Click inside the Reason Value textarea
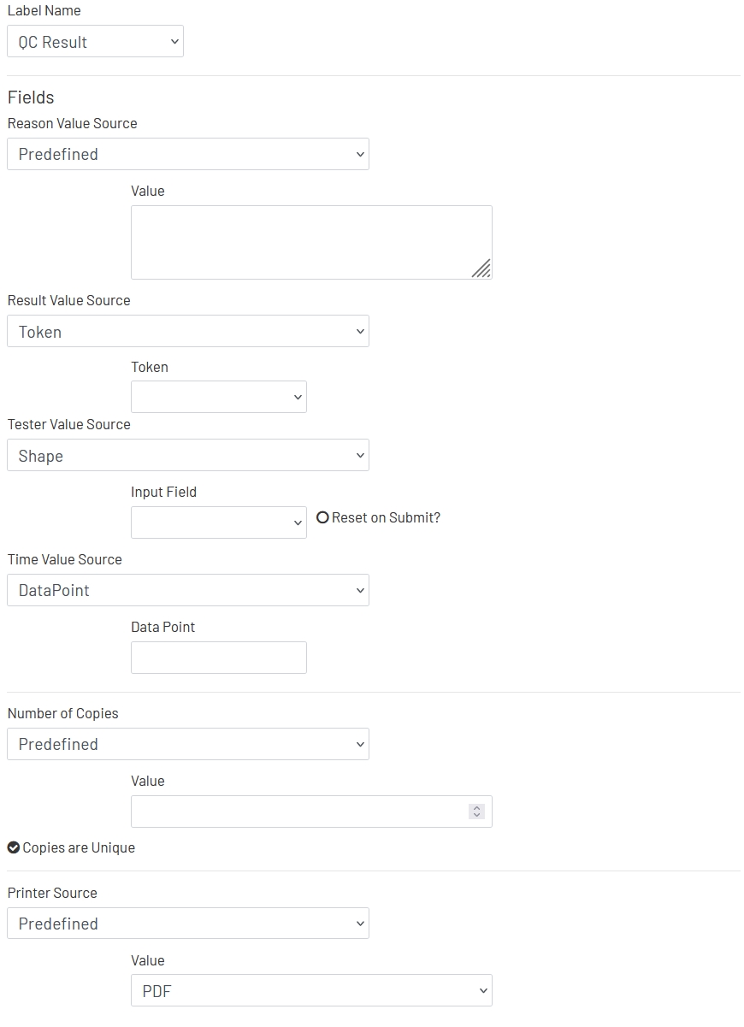Viewport: 744px width, 1027px height. (311, 239)
